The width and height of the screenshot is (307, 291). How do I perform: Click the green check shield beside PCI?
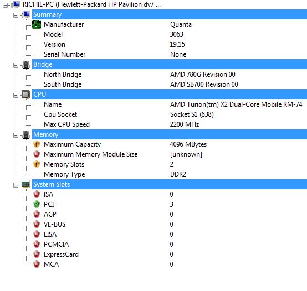[37, 204]
